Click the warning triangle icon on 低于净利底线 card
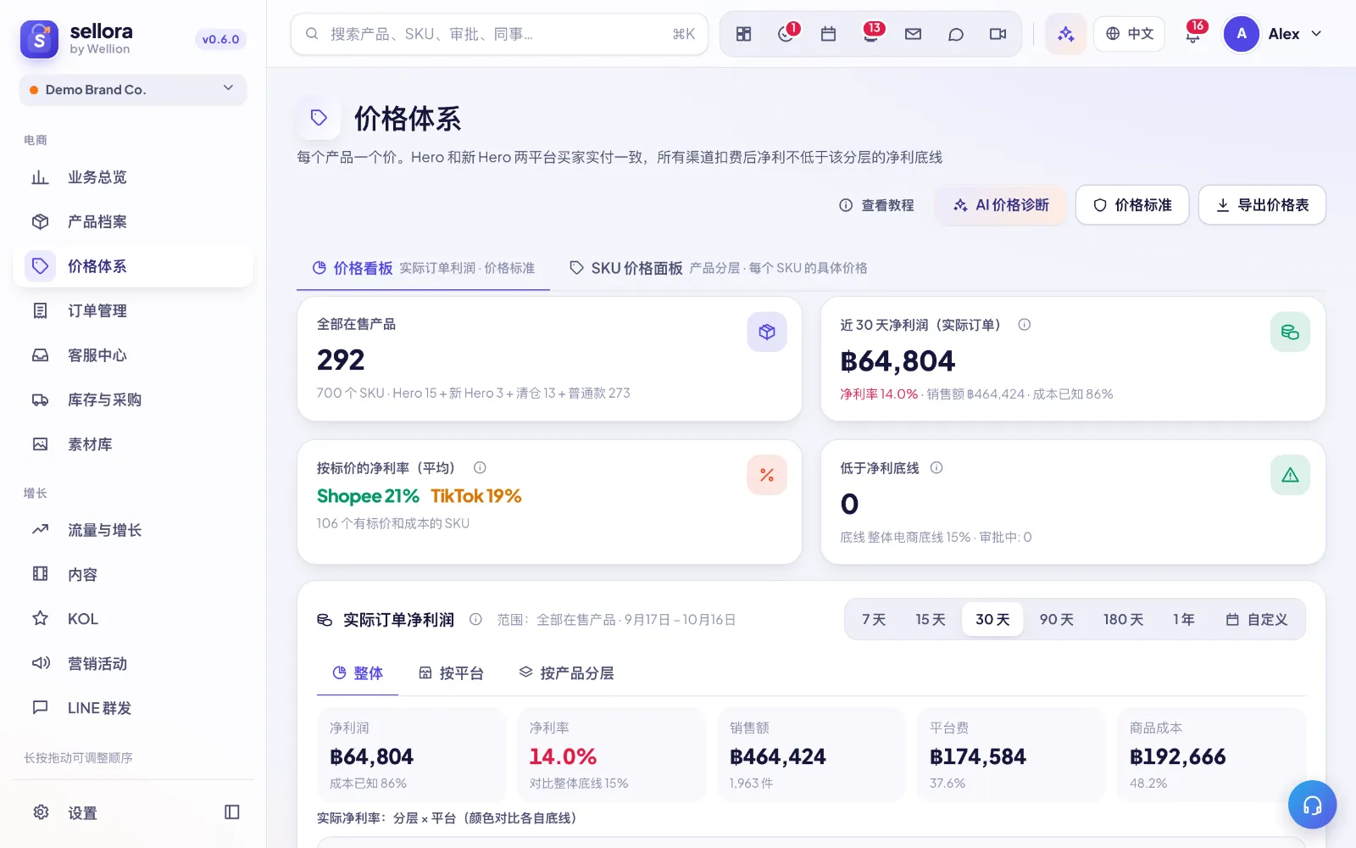 (1290, 475)
